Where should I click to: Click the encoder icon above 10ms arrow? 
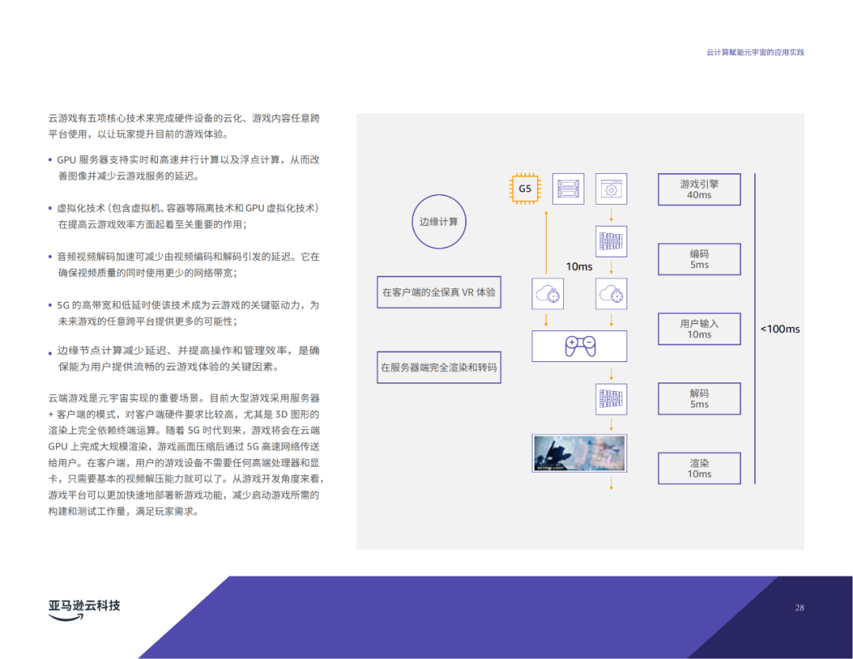coord(611,241)
